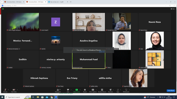The width and height of the screenshot is (177, 99).
Task: Click the taskbar search box
Action: [18, 97]
